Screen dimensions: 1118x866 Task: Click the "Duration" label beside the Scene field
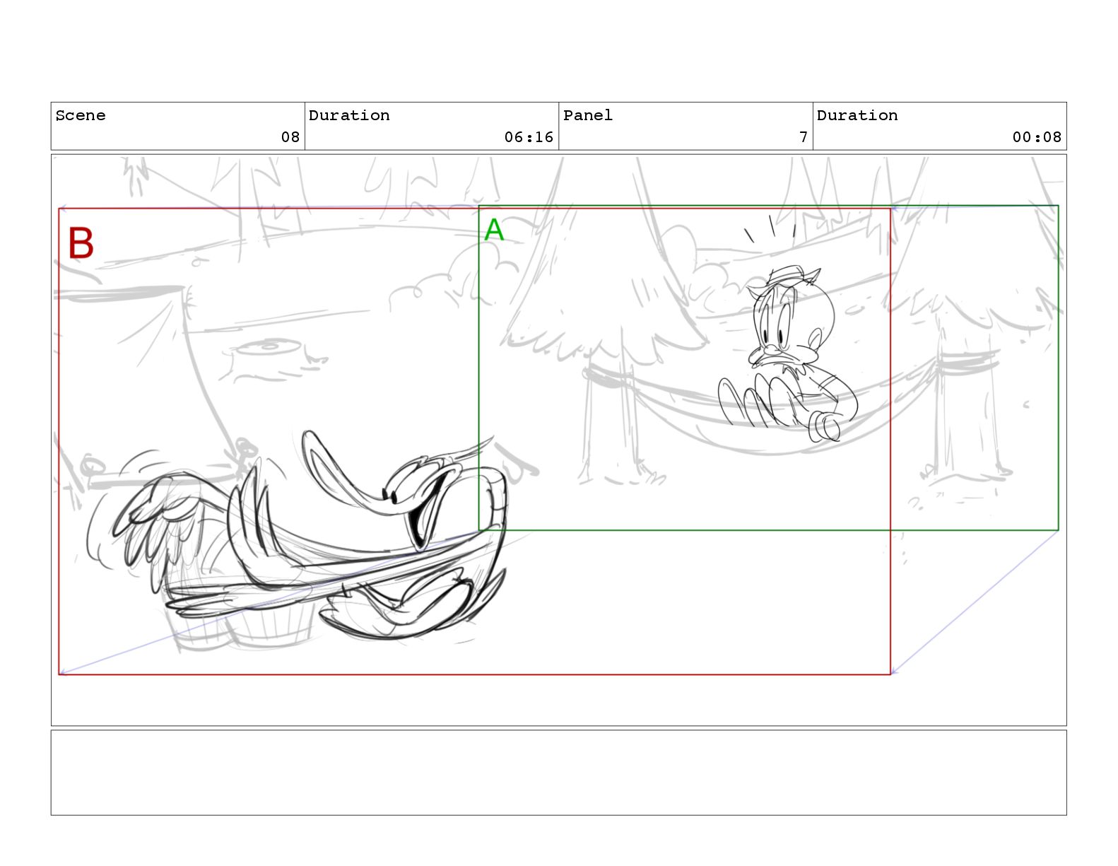click(349, 115)
